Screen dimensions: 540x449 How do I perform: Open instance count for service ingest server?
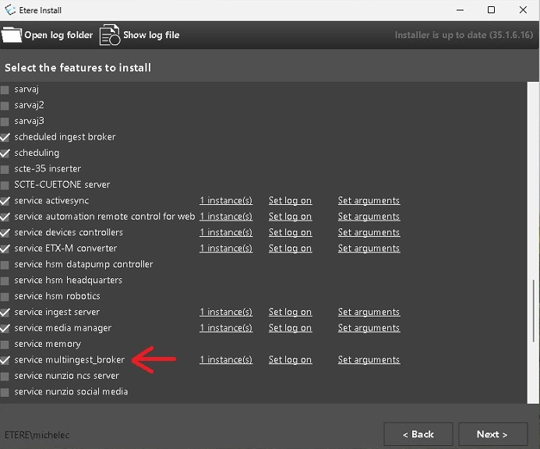coord(225,313)
